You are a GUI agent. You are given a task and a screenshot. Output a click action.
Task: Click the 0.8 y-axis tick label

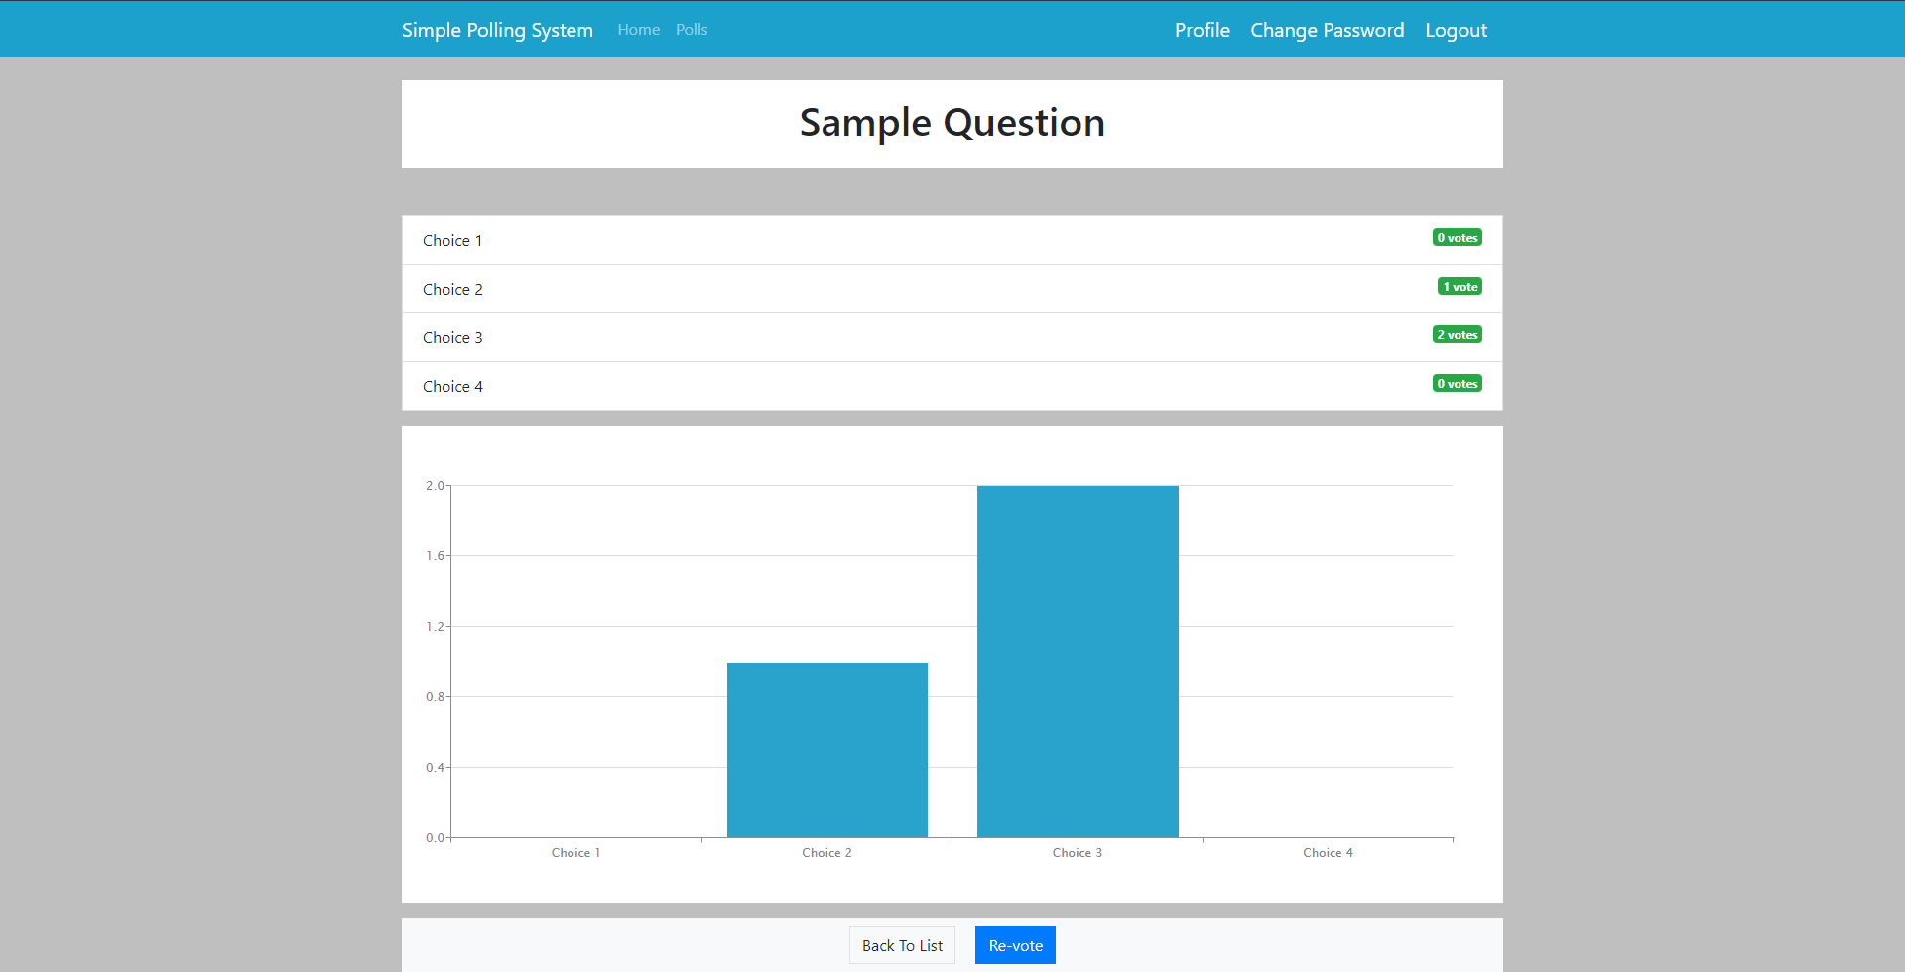435,697
